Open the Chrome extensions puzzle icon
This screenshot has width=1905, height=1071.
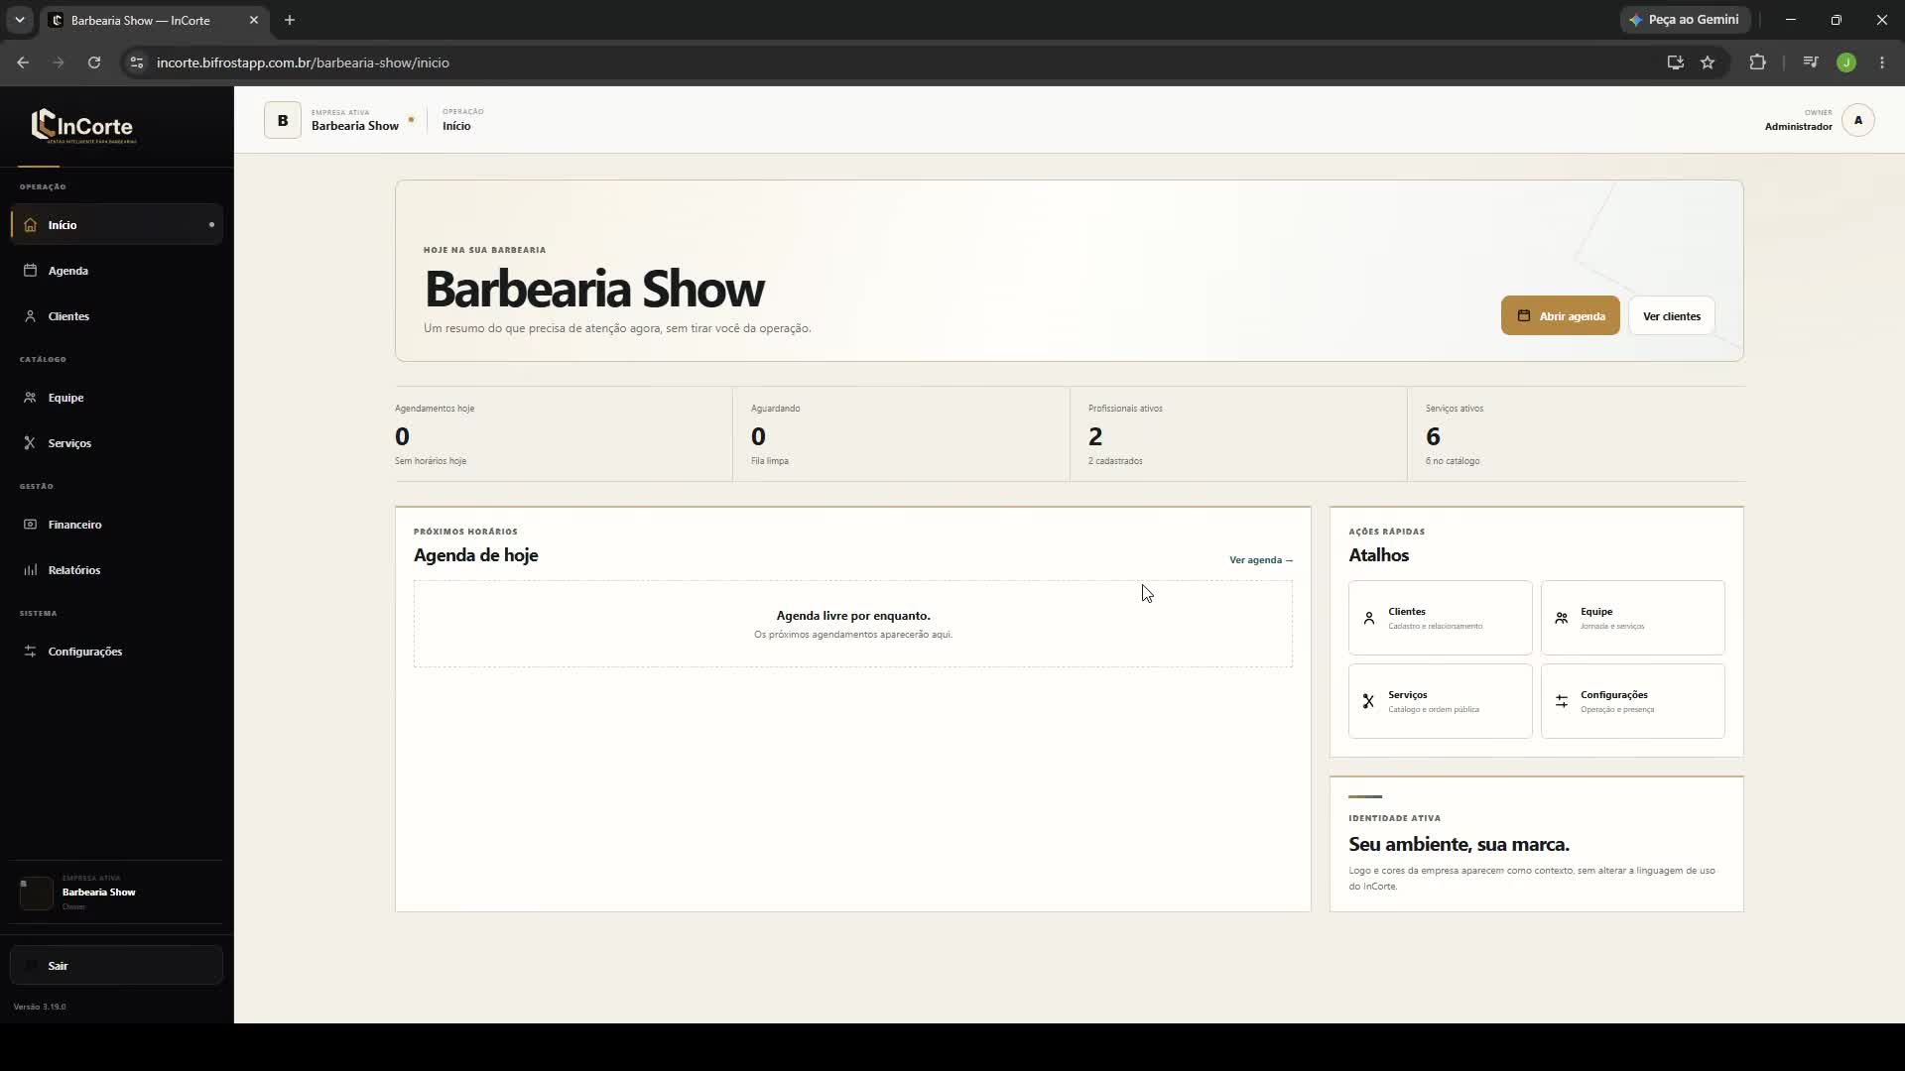[1757, 62]
